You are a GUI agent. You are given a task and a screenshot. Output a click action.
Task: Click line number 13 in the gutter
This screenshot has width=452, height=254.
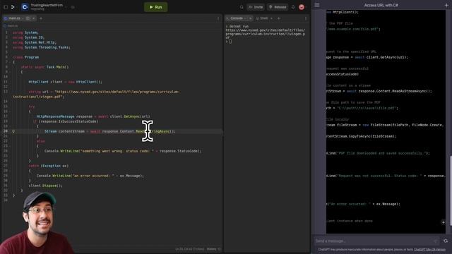[6, 92]
